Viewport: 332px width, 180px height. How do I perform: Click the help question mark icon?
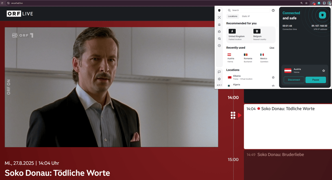[x=273, y=10]
